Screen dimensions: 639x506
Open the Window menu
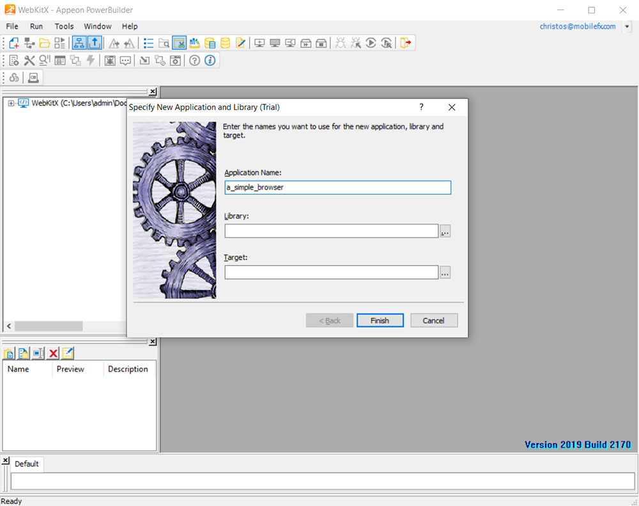(x=97, y=26)
